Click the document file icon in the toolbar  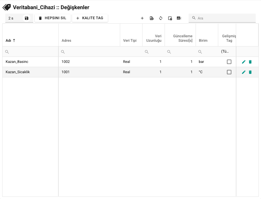tap(152, 18)
